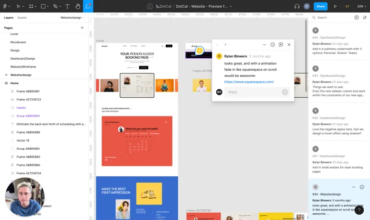Viewport: 370px width, 220px height.
Task: Switch to the Assets tab
Action: click(x=22, y=18)
